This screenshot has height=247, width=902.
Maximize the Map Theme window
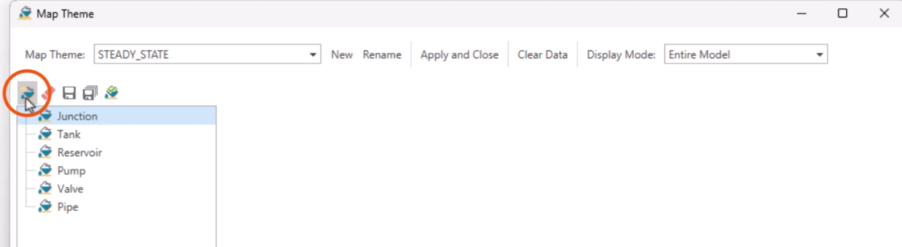coord(842,13)
